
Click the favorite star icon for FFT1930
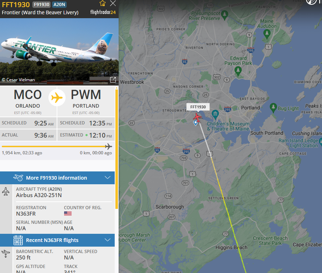click(103, 3)
